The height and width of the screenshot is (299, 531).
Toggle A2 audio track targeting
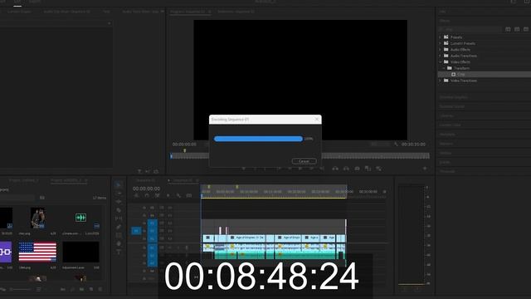(152, 256)
